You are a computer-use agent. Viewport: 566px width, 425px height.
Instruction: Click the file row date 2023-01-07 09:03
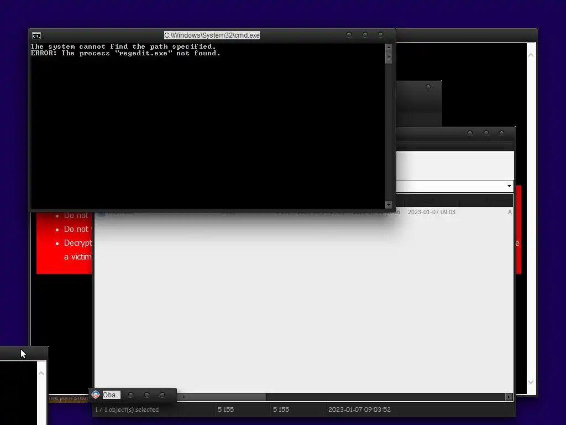pos(431,212)
